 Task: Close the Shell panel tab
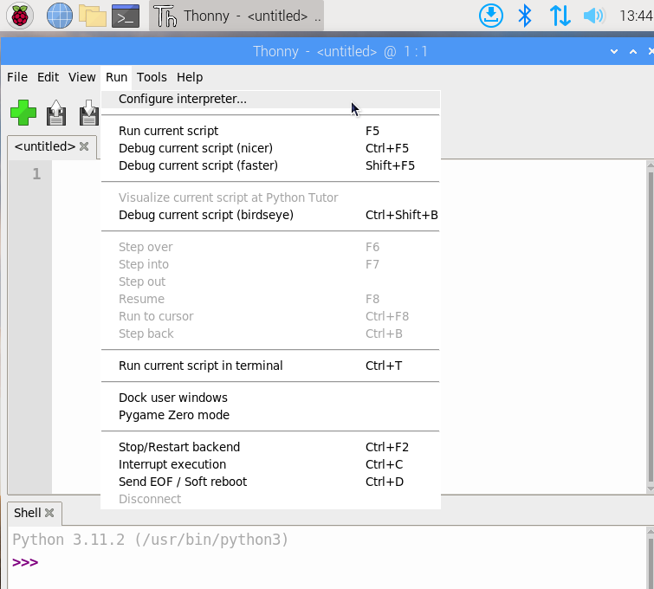[x=49, y=513]
